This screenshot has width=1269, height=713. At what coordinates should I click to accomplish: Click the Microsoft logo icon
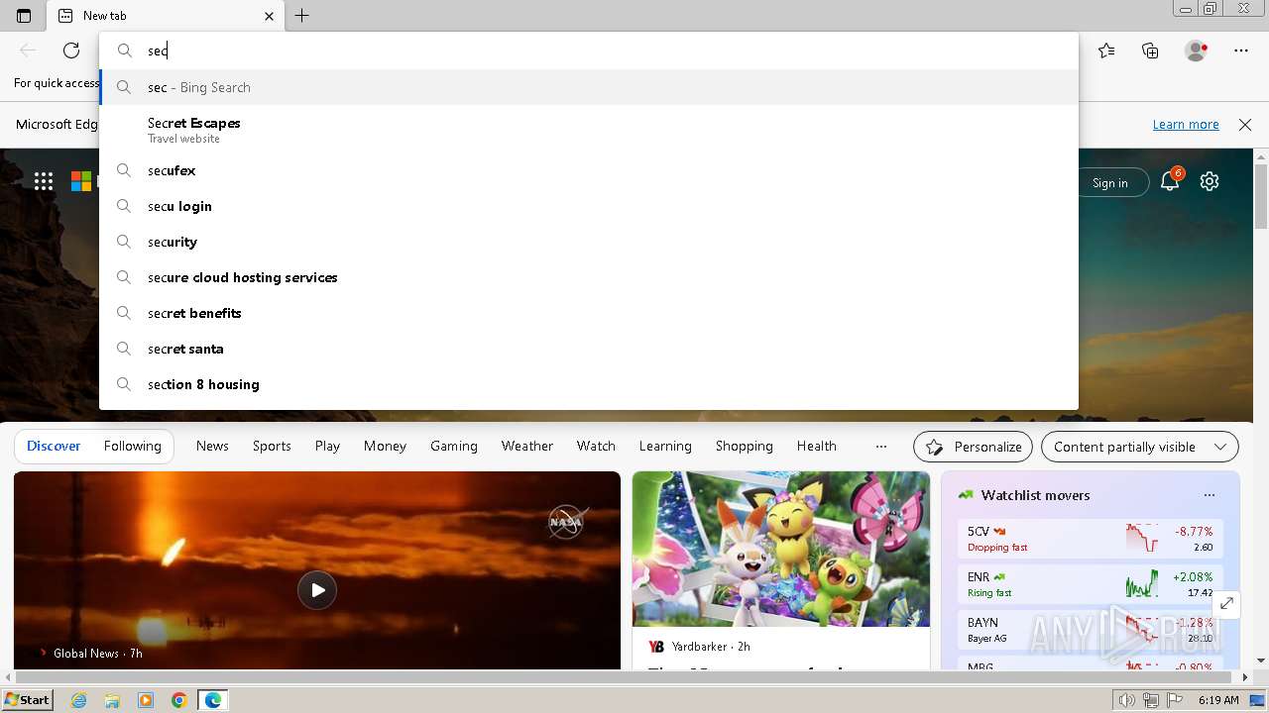(x=81, y=180)
